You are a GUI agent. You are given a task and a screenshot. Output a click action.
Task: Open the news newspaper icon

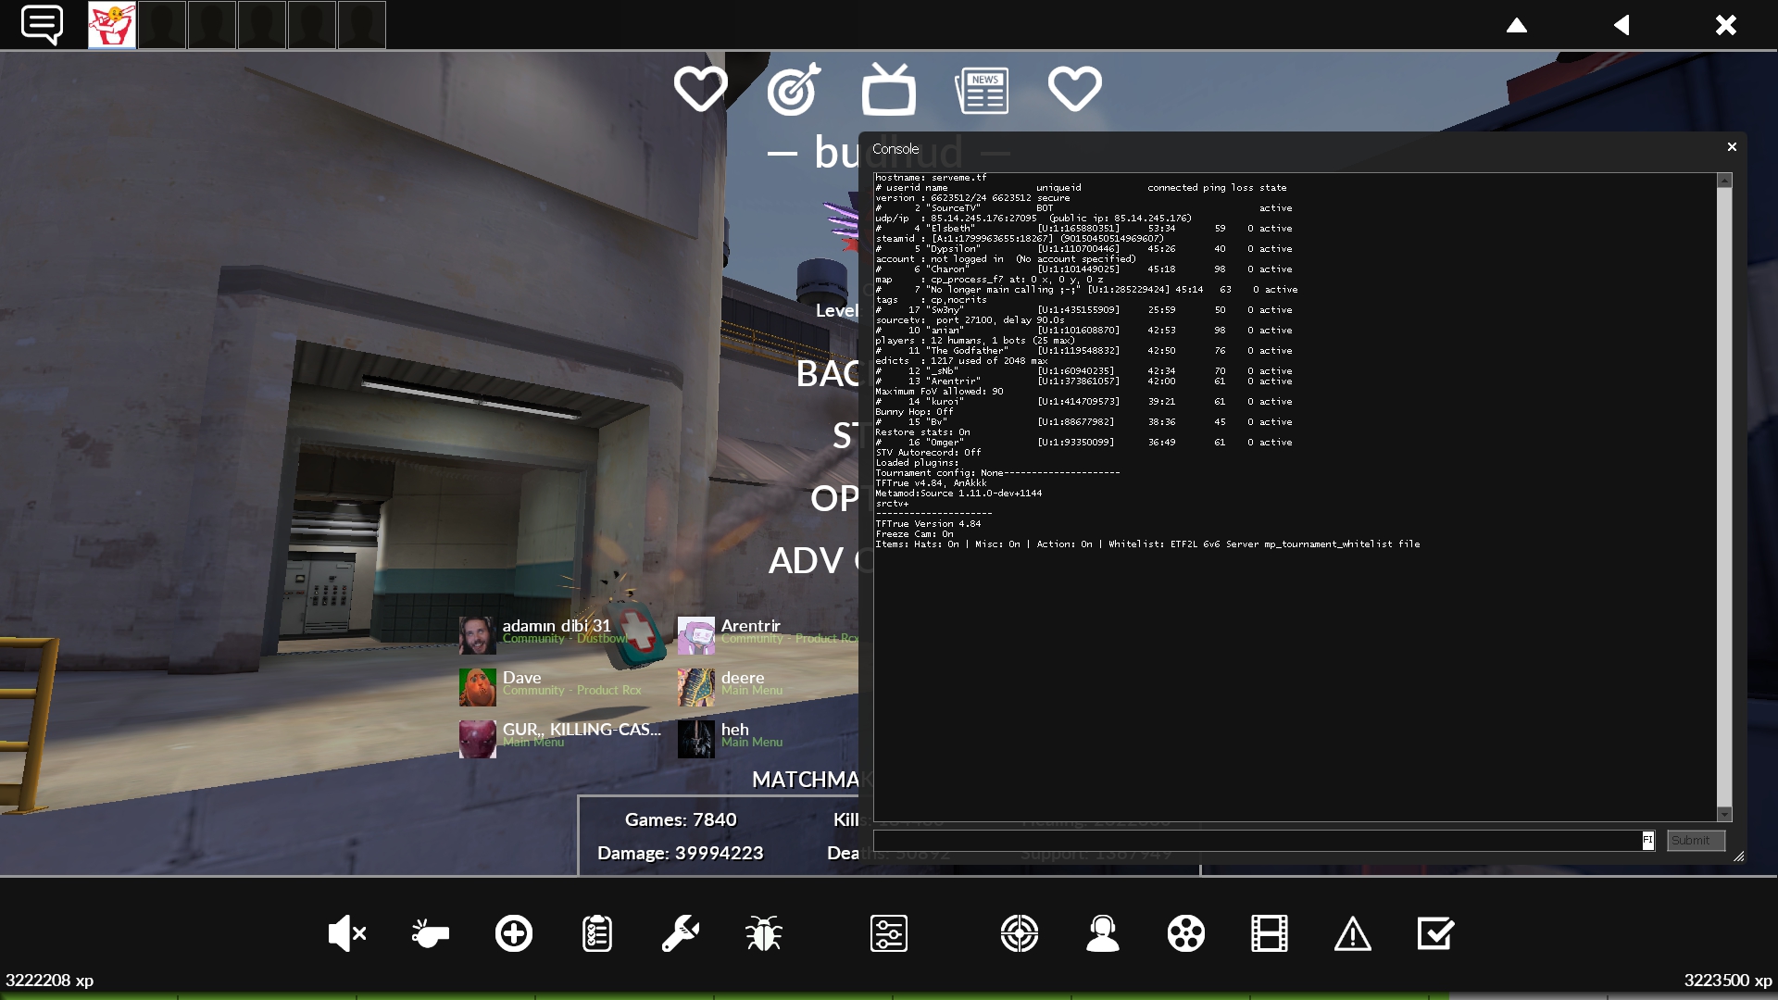(982, 91)
